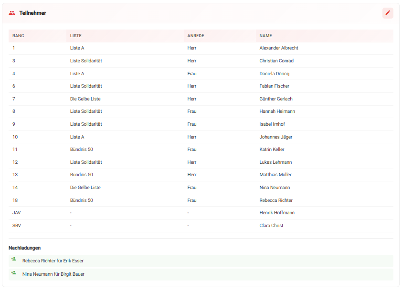
Task: Click the NAME column header
Action: pyautogui.click(x=265, y=36)
